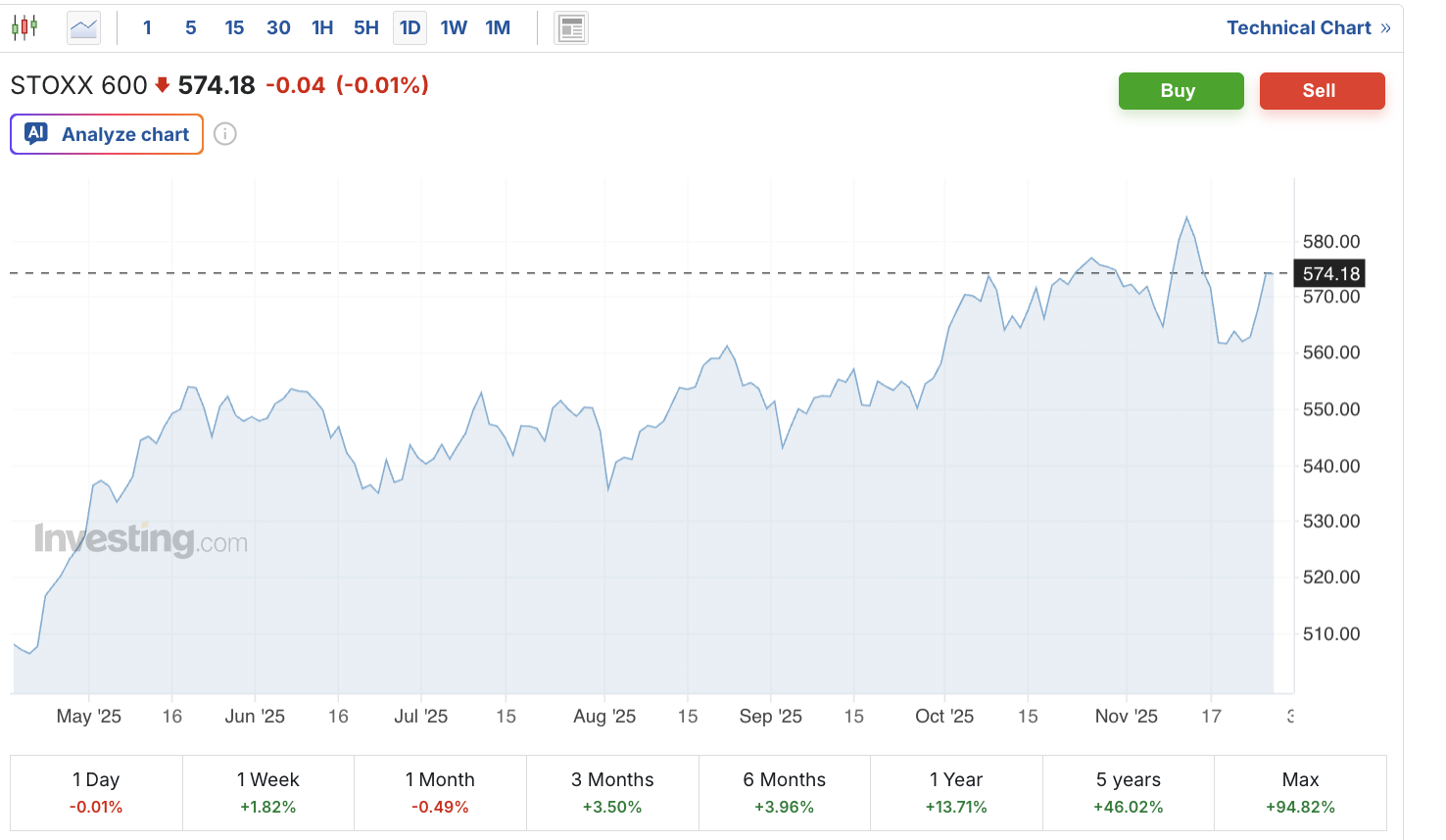Select the candlestick chart type icon
The image size is (1446, 840).
click(x=24, y=26)
